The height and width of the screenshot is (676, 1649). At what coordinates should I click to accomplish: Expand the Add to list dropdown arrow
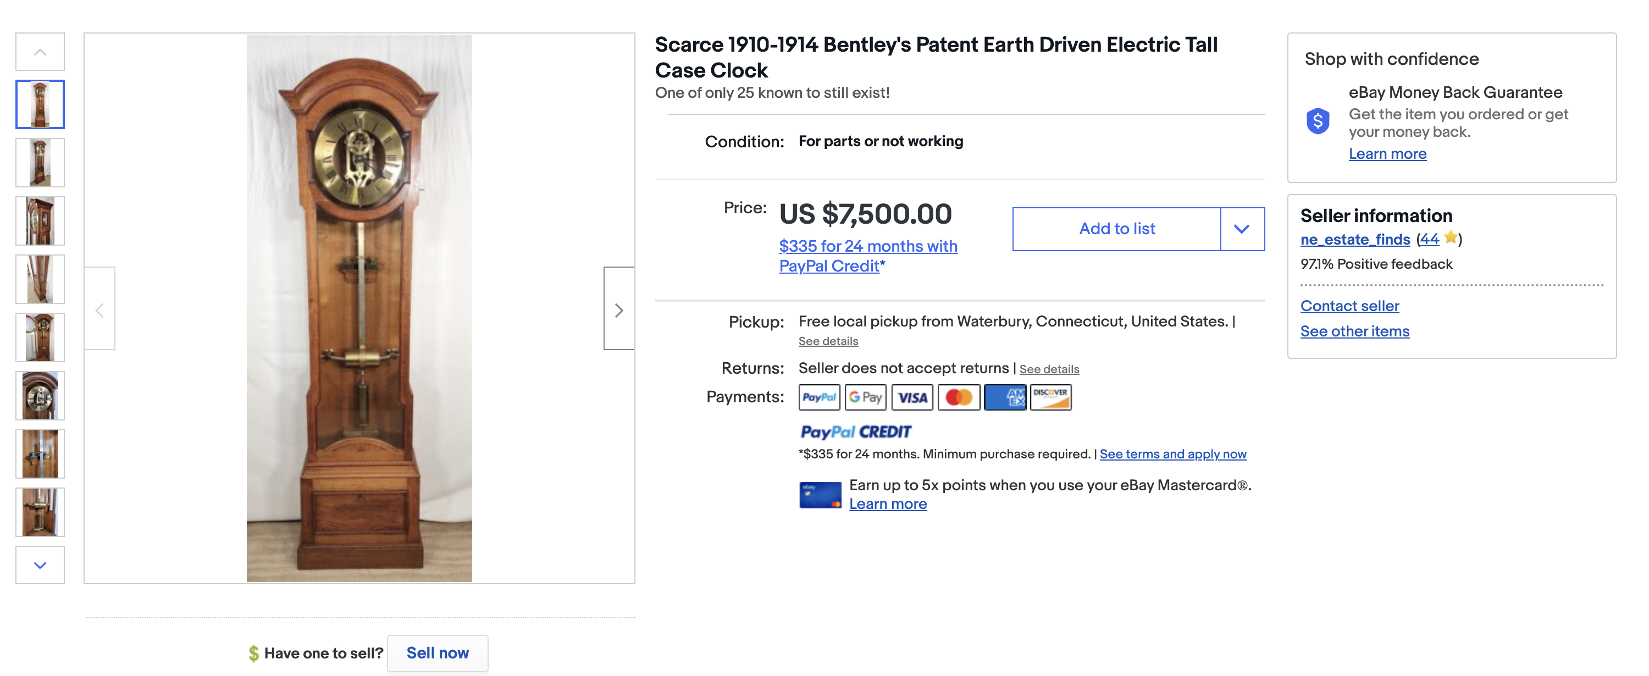coord(1241,229)
